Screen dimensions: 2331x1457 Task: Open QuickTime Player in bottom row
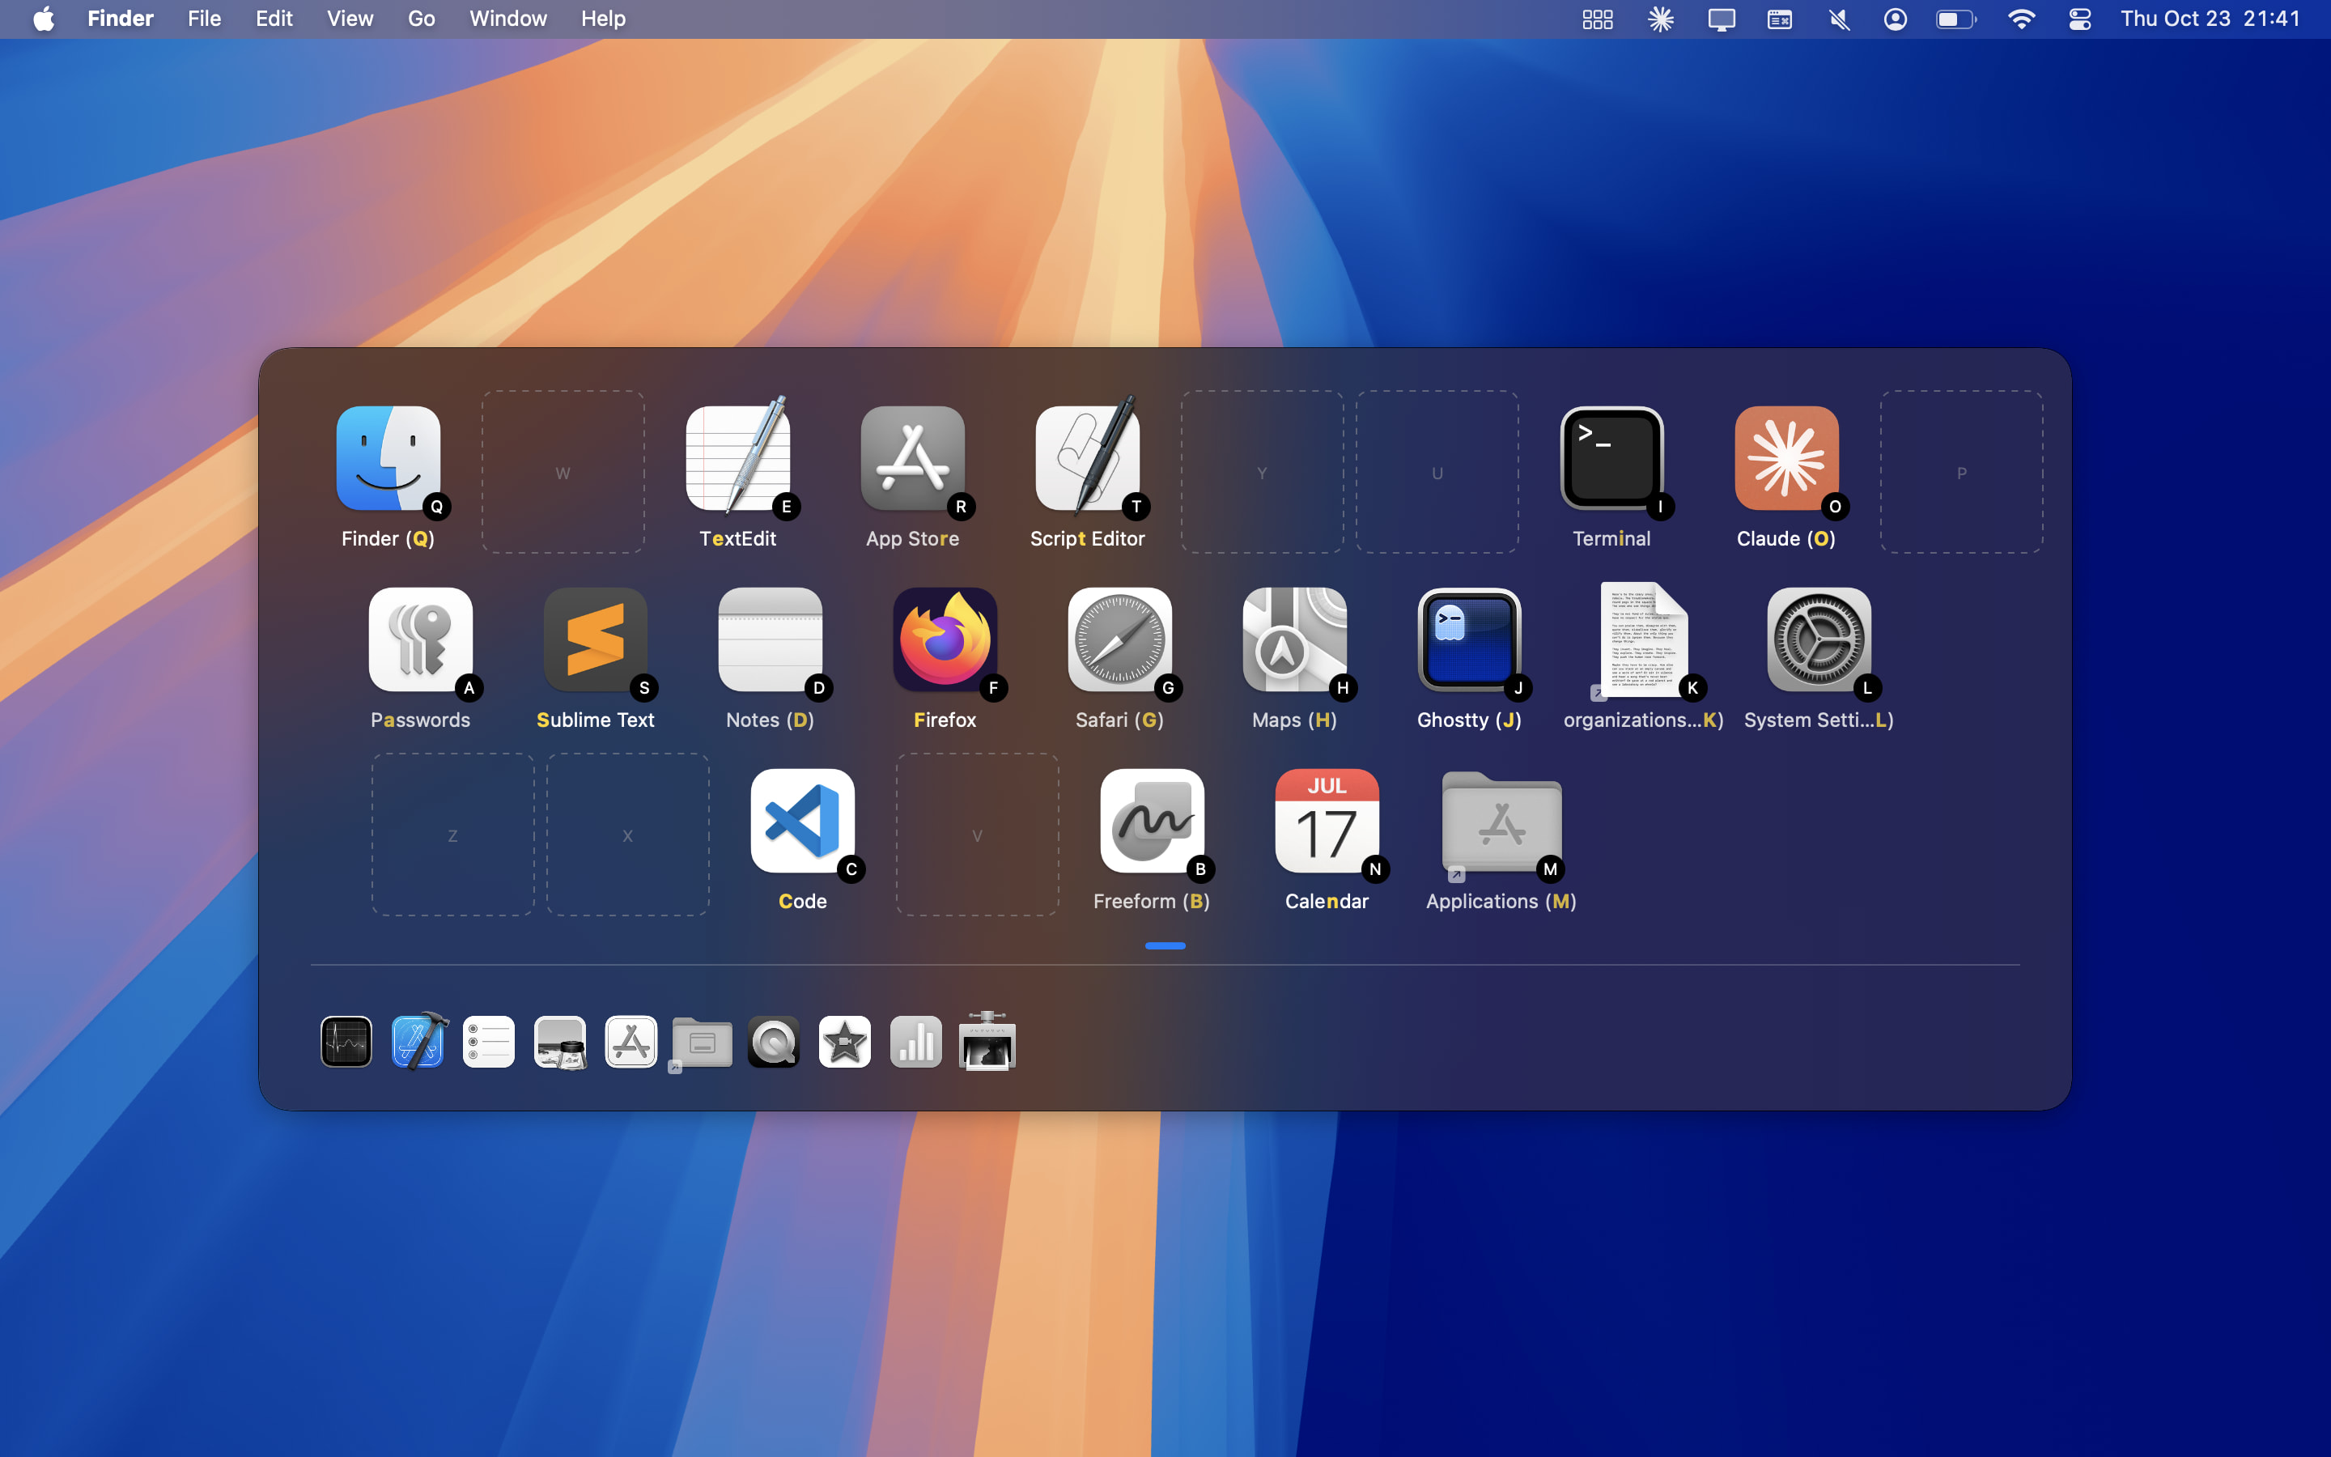[774, 1042]
